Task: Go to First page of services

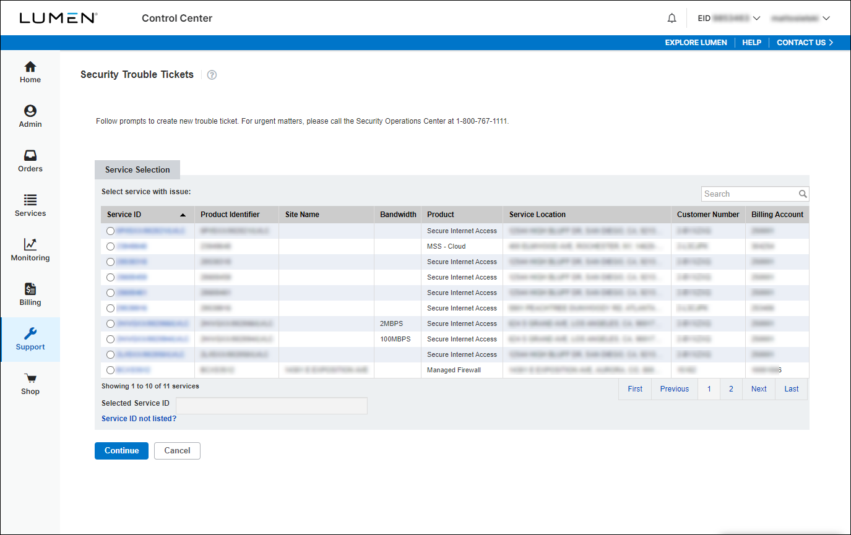Action: coord(635,389)
